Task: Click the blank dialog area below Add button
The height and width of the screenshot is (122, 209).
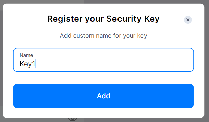Action: click(x=103, y=113)
